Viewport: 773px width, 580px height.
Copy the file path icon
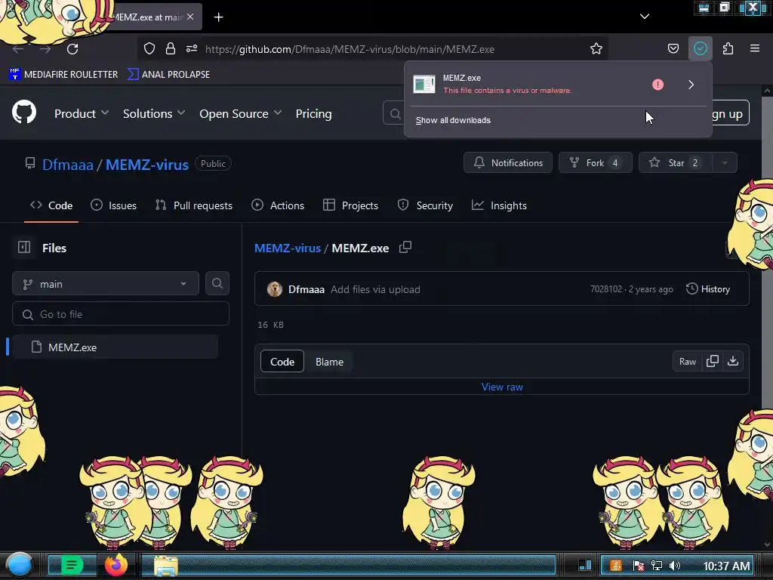tap(405, 247)
